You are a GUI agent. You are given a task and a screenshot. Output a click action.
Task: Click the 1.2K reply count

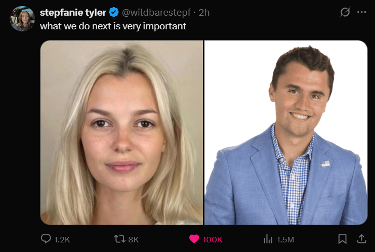coord(63,239)
